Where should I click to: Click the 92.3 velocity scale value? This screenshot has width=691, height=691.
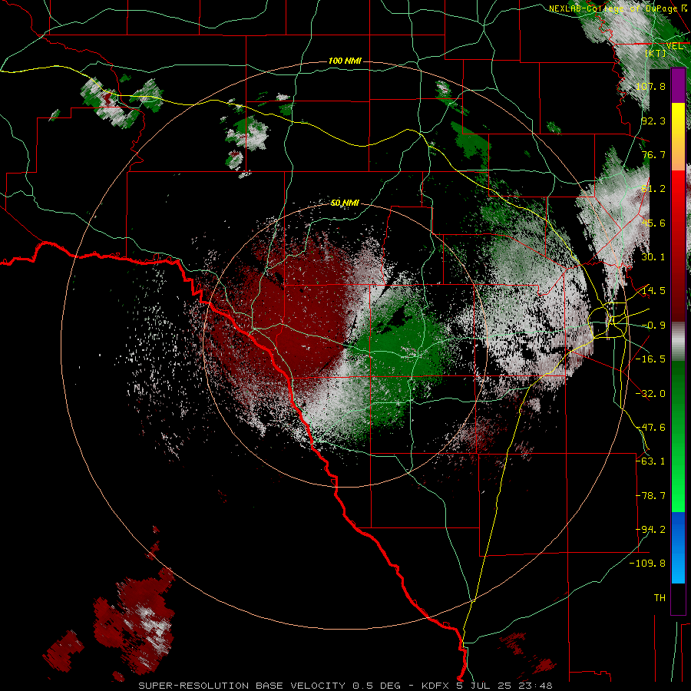pos(653,121)
